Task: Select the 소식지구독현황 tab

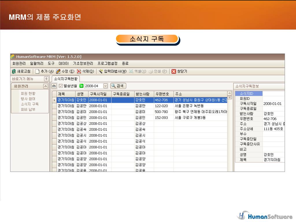Action: point(66,79)
